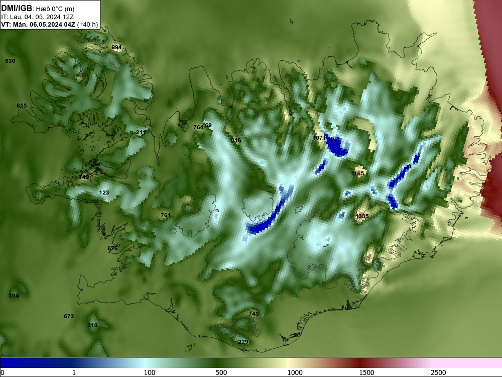This screenshot has width=502, height=377.
Task: Click the DMI/IGB title text
Action: 17,9
